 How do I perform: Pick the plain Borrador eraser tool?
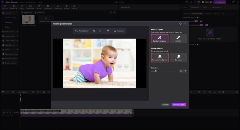pyautogui.click(x=178, y=58)
